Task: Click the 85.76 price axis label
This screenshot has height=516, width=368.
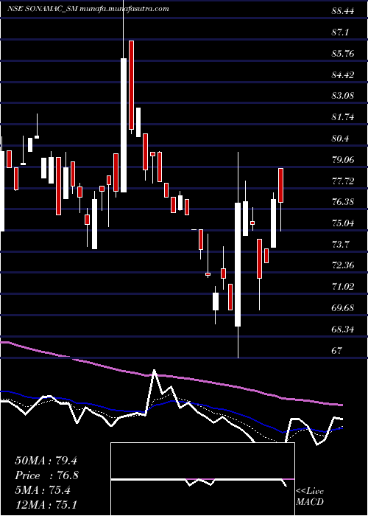Action: [x=343, y=53]
